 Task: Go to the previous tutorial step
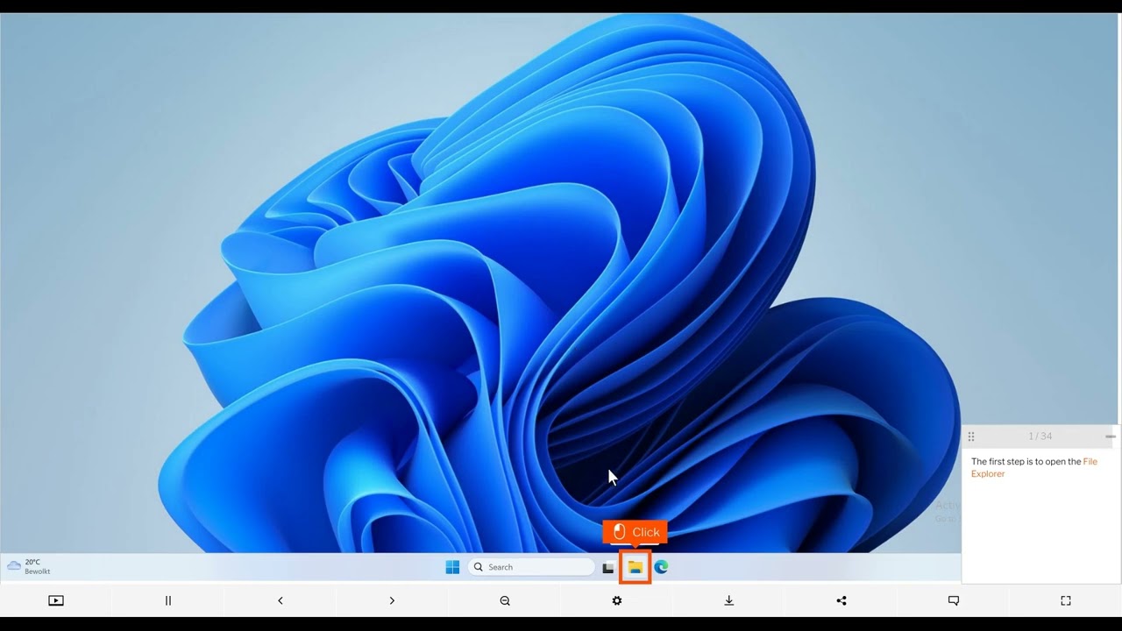click(280, 600)
